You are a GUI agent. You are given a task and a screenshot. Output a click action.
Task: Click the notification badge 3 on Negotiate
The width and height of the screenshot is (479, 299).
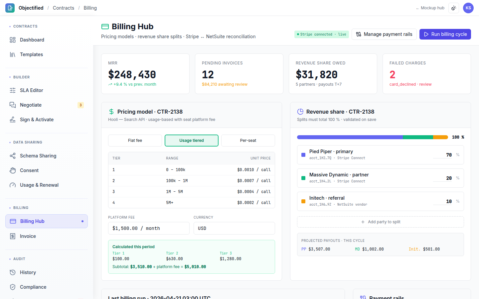tap(80, 105)
